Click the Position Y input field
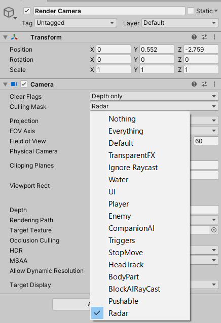 tap(157, 50)
